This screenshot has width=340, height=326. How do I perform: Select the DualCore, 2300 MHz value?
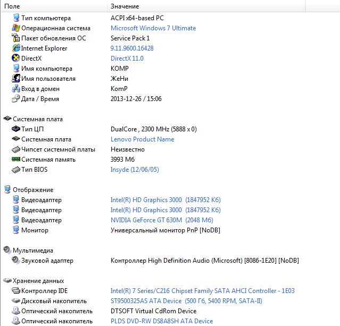click(154, 129)
